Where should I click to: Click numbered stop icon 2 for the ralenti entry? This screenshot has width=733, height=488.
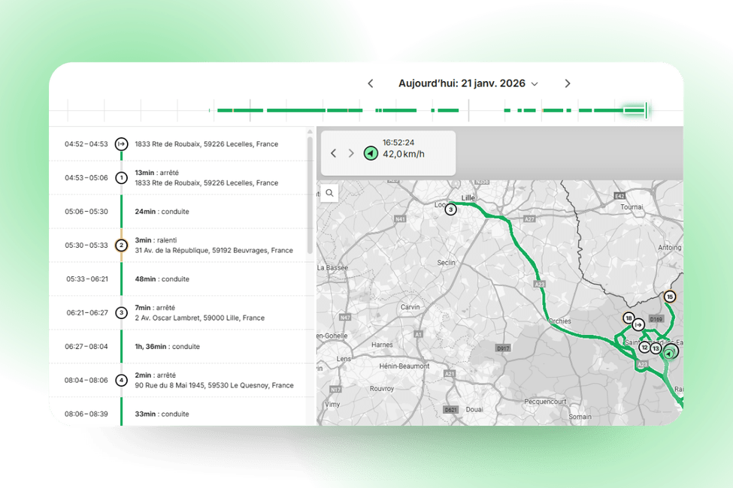pyautogui.click(x=121, y=244)
